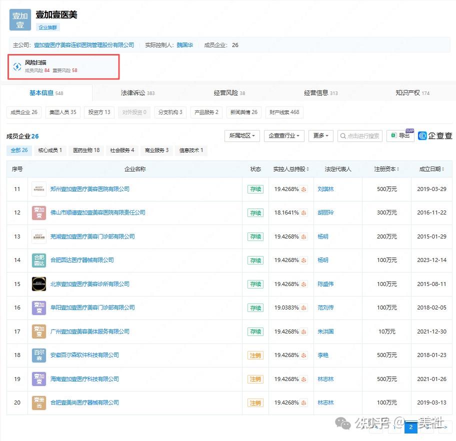Select the 财产线索 468 sub-tab
Screen dimensions: 456x441
284,112
